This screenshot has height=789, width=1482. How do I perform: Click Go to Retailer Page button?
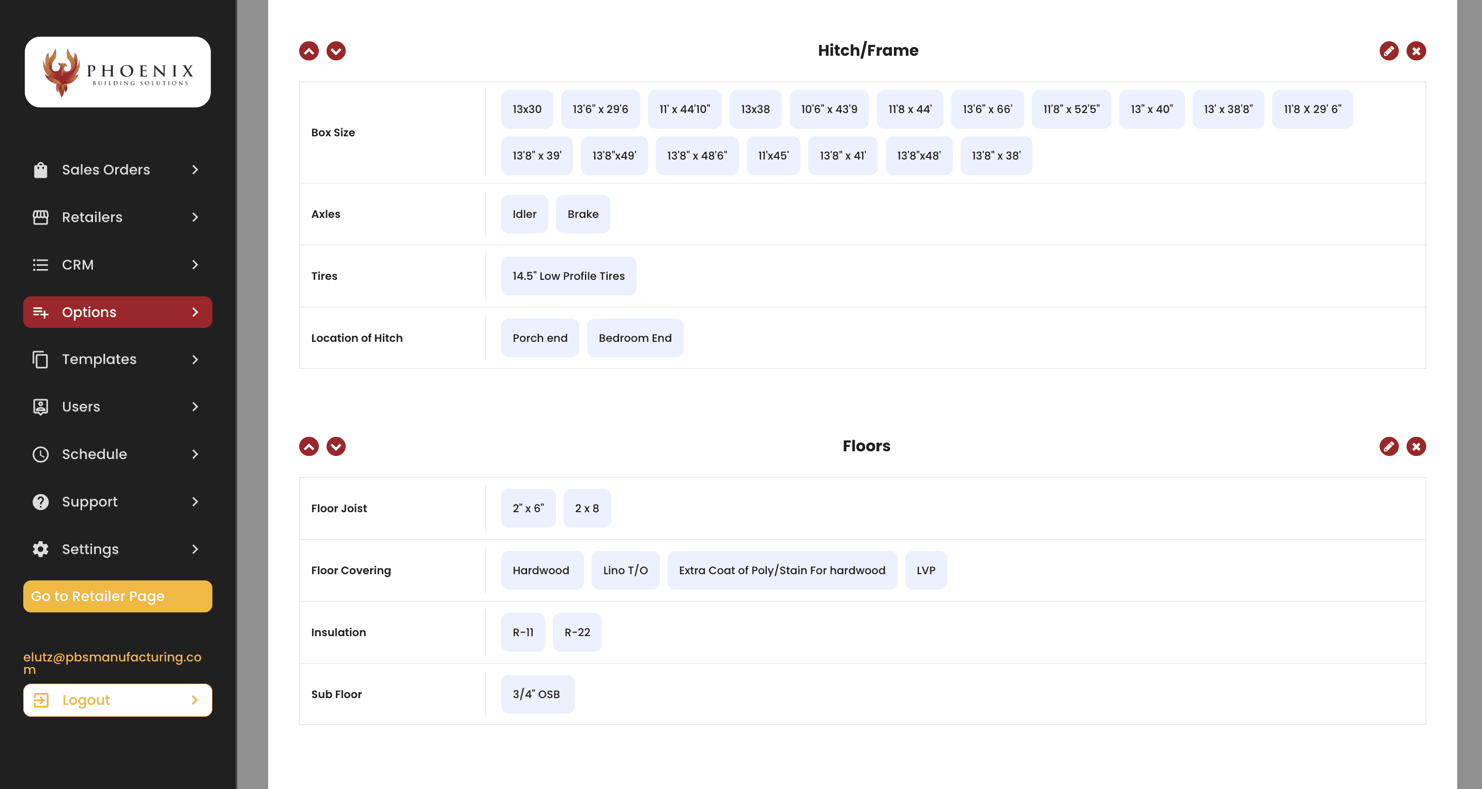[117, 596]
